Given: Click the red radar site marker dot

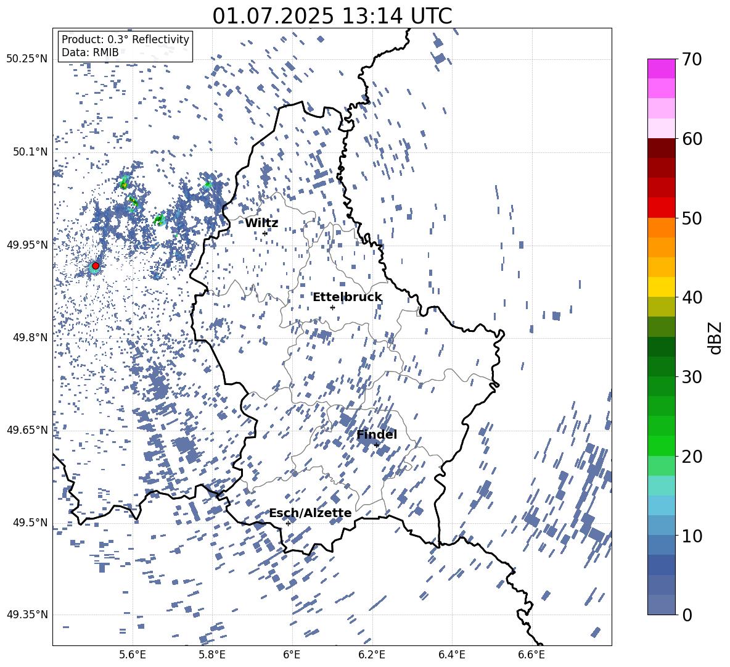Looking at the screenshot, I should [96, 266].
